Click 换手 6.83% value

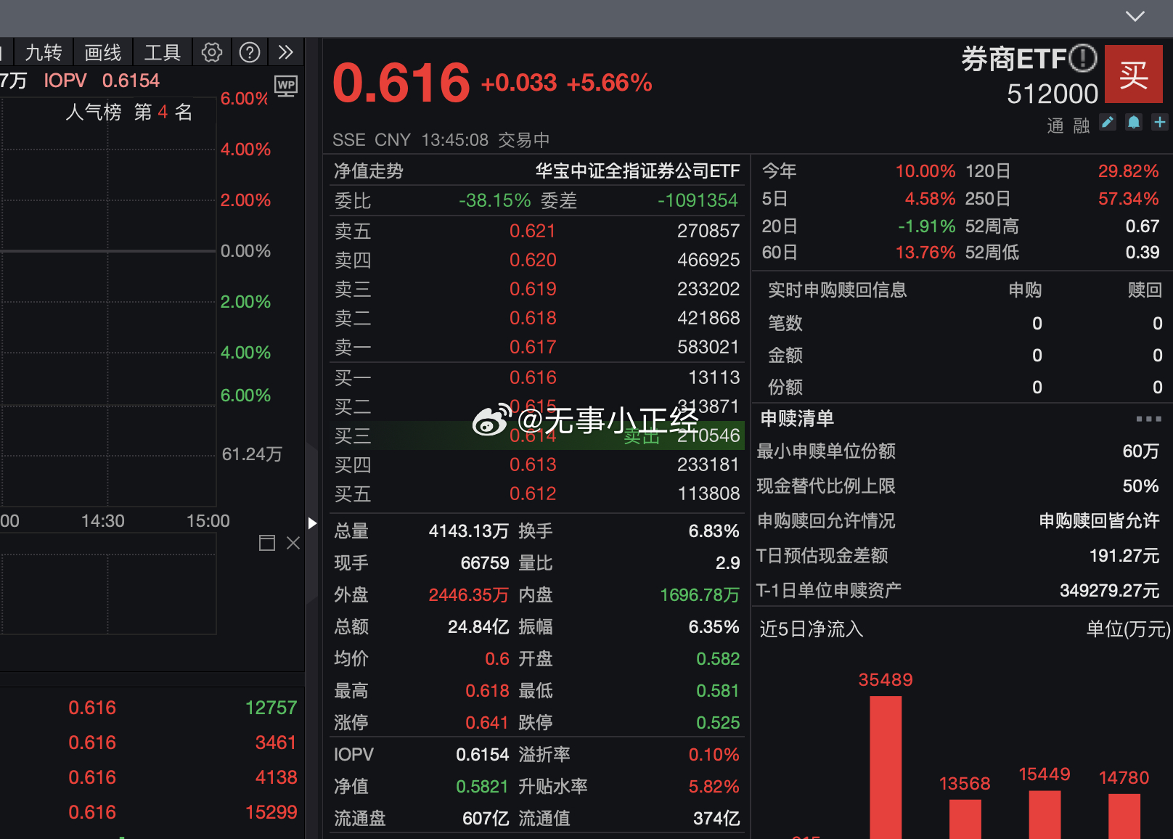714,531
